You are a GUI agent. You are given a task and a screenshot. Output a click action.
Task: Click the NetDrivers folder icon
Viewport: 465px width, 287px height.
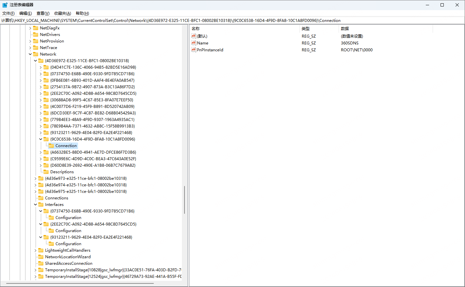(x=36, y=35)
